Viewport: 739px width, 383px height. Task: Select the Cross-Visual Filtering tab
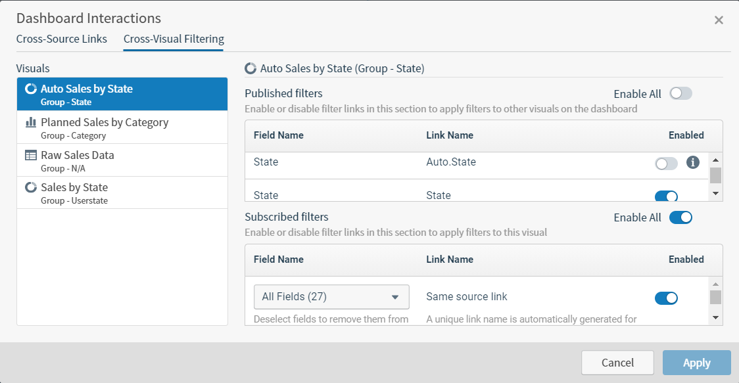(174, 39)
